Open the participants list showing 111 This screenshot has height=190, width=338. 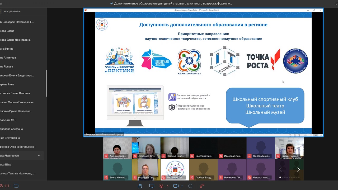pos(5,186)
